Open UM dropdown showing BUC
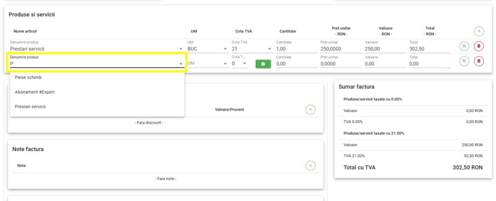The width and height of the screenshot is (496, 201). [x=207, y=49]
